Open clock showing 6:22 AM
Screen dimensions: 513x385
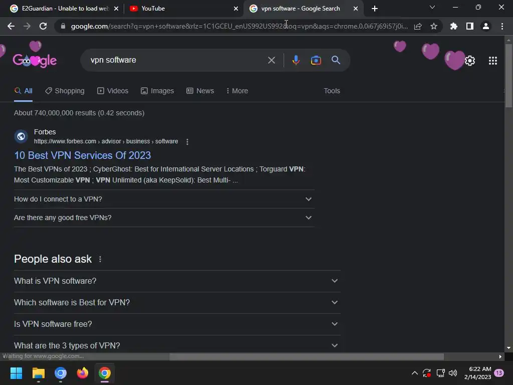coord(477,373)
